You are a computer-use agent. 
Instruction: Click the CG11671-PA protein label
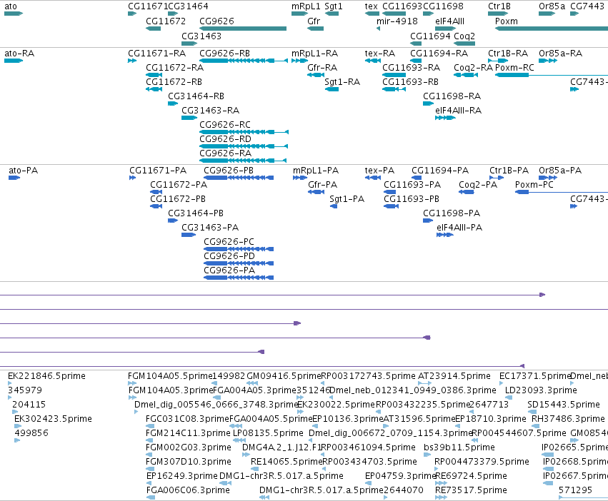coord(158,170)
